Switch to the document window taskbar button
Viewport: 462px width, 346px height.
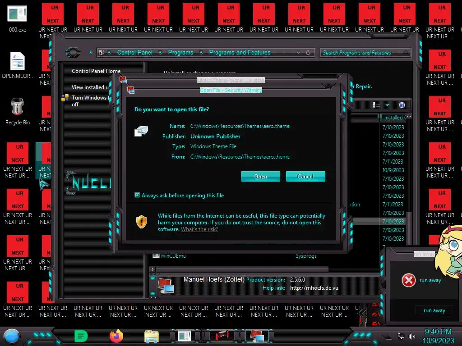[185, 336]
